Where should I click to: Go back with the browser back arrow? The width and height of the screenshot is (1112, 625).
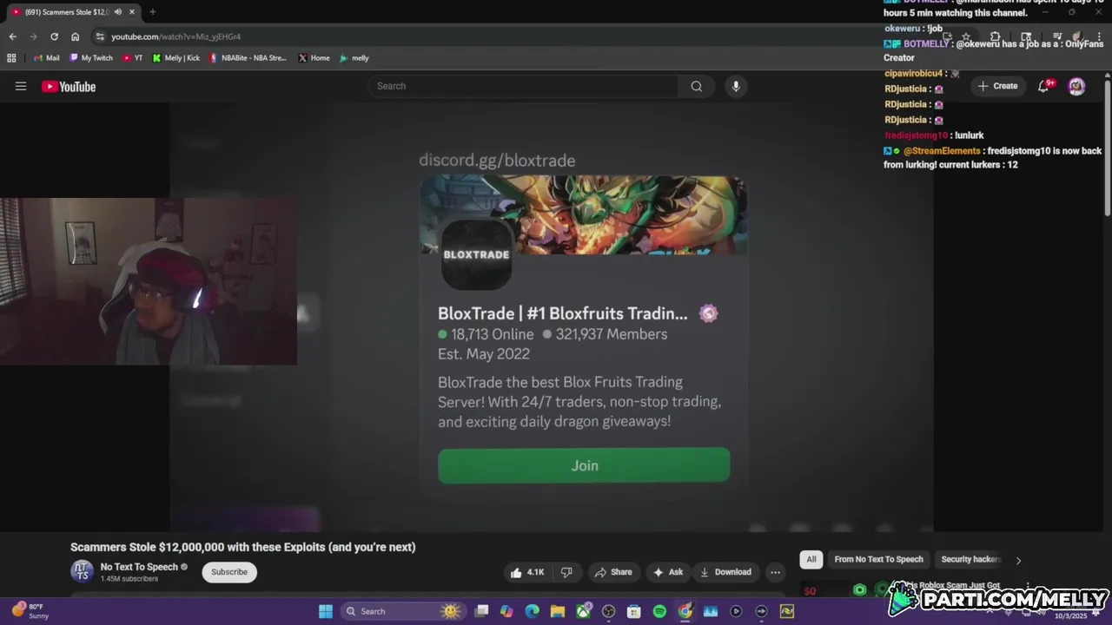coord(12,36)
